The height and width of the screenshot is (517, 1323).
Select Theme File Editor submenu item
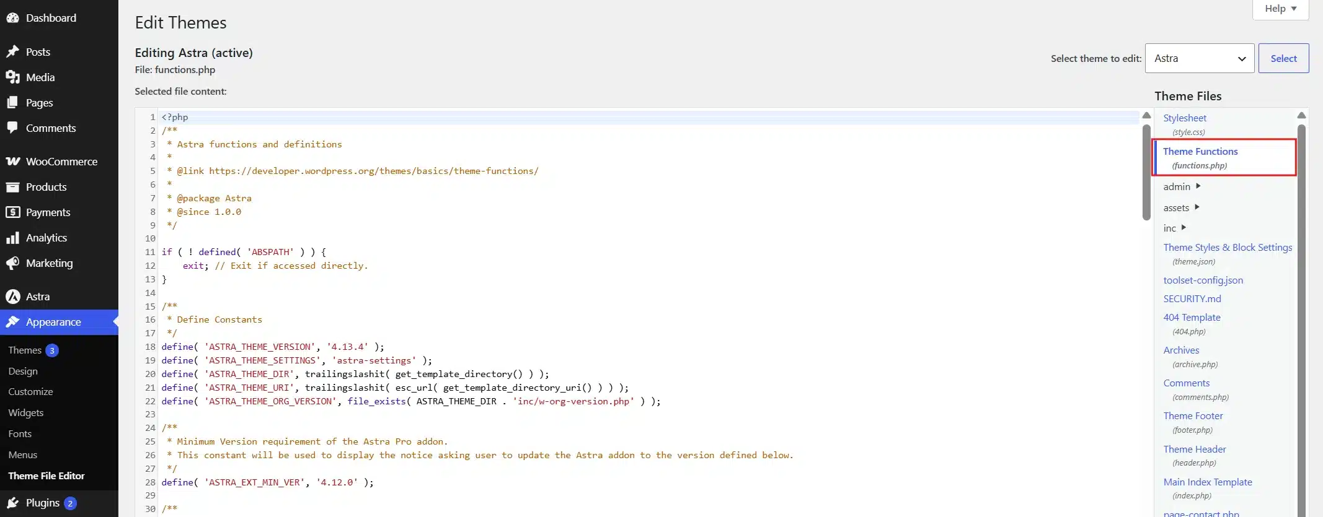tap(46, 476)
